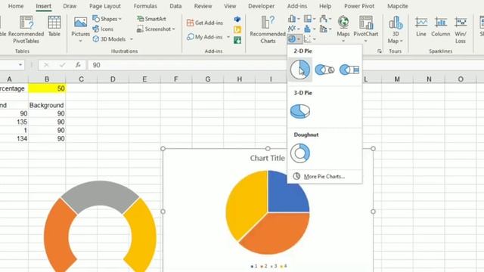Open the Get Add-ins store
Viewport: 484px width, 272px height.
[205, 23]
